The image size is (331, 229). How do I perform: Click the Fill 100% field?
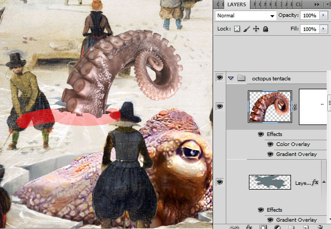pos(309,29)
